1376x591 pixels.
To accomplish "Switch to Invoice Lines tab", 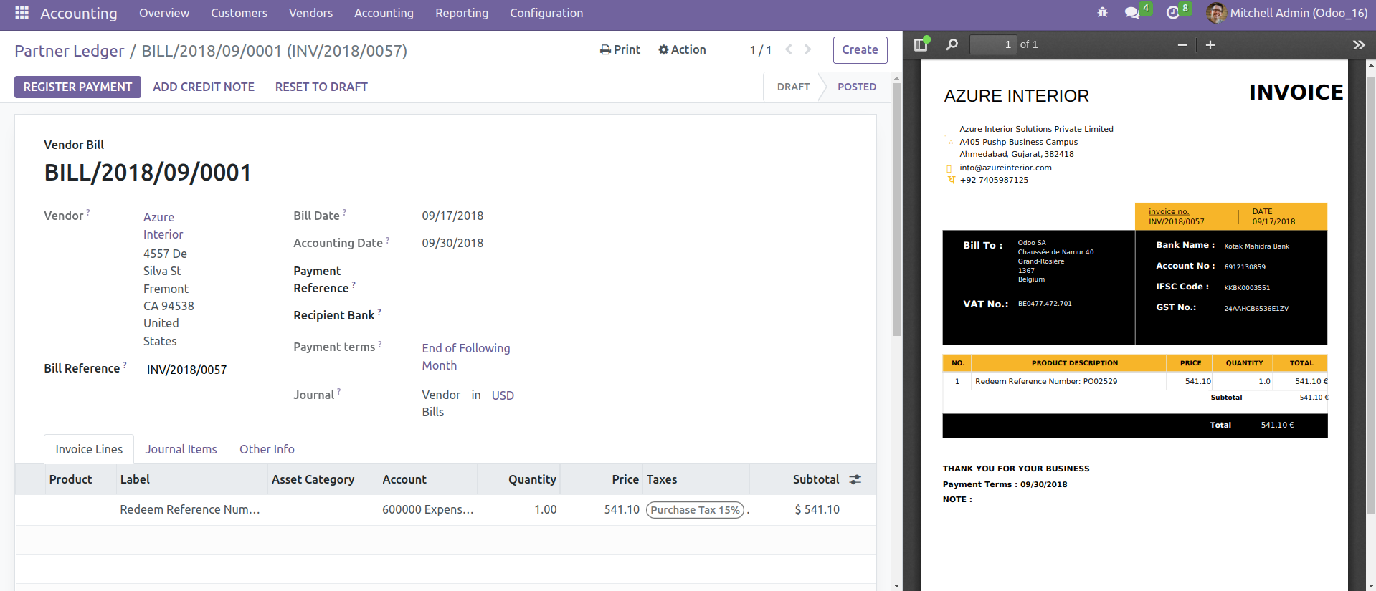I will click(89, 449).
